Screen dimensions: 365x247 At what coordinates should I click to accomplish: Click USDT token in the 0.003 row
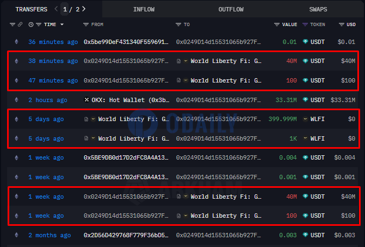click(x=317, y=235)
